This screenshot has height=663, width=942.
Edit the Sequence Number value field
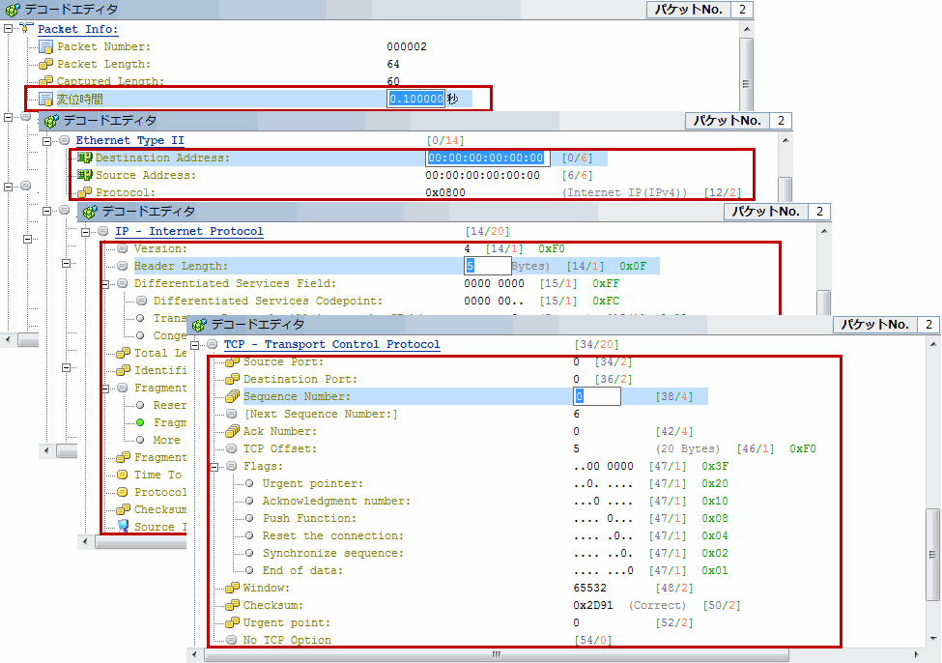tap(596, 396)
